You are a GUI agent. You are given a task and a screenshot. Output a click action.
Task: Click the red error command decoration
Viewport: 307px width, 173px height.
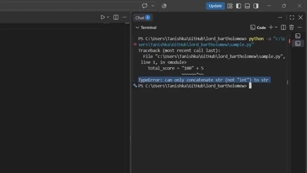pyautogui.click(x=135, y=44)
